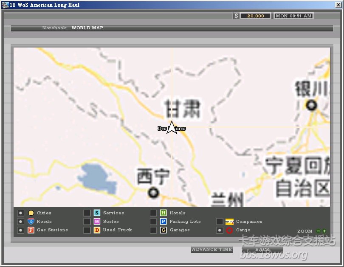Zoom in with the plus button
This screenshot has width=344, height=267.
click(x=324, y=231)
